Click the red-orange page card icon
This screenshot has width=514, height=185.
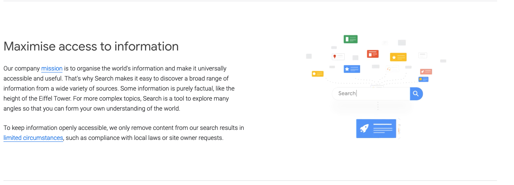point(372,54)
